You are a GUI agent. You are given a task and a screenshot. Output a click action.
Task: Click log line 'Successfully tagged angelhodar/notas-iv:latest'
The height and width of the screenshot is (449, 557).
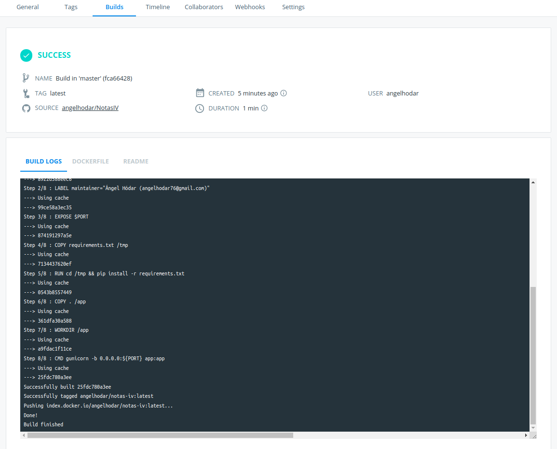pyautogui.click(x=88, y=396)
